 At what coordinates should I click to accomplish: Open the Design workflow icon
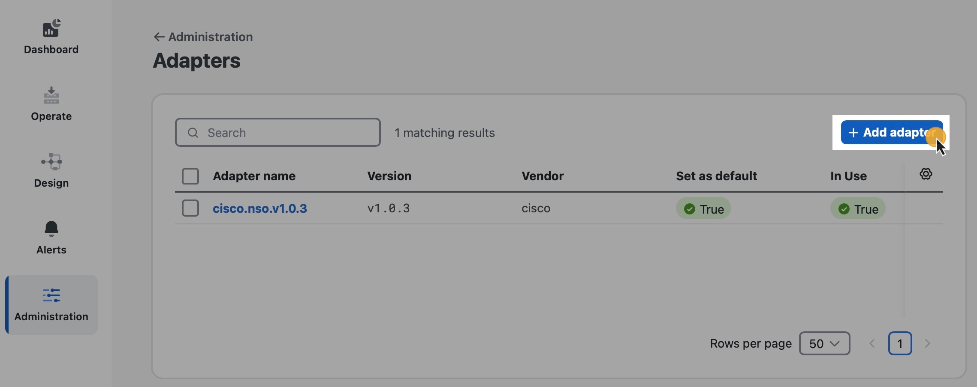click(x=51, y=162)
